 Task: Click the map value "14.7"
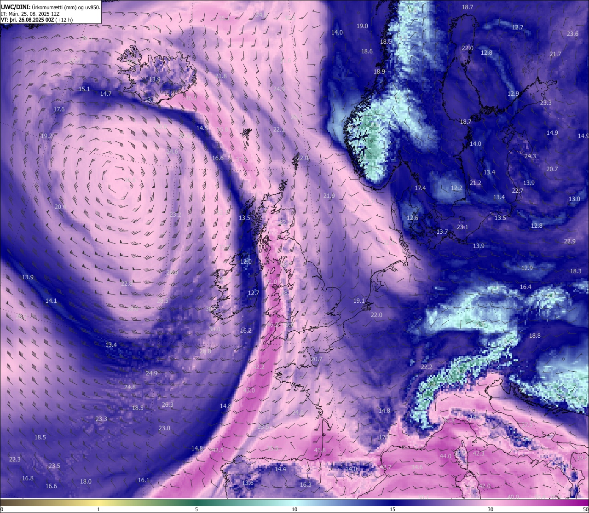[x=106, y=94]
